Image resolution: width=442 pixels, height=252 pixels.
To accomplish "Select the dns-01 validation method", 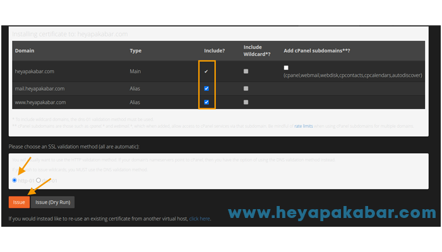I will (x=39, y=180).
